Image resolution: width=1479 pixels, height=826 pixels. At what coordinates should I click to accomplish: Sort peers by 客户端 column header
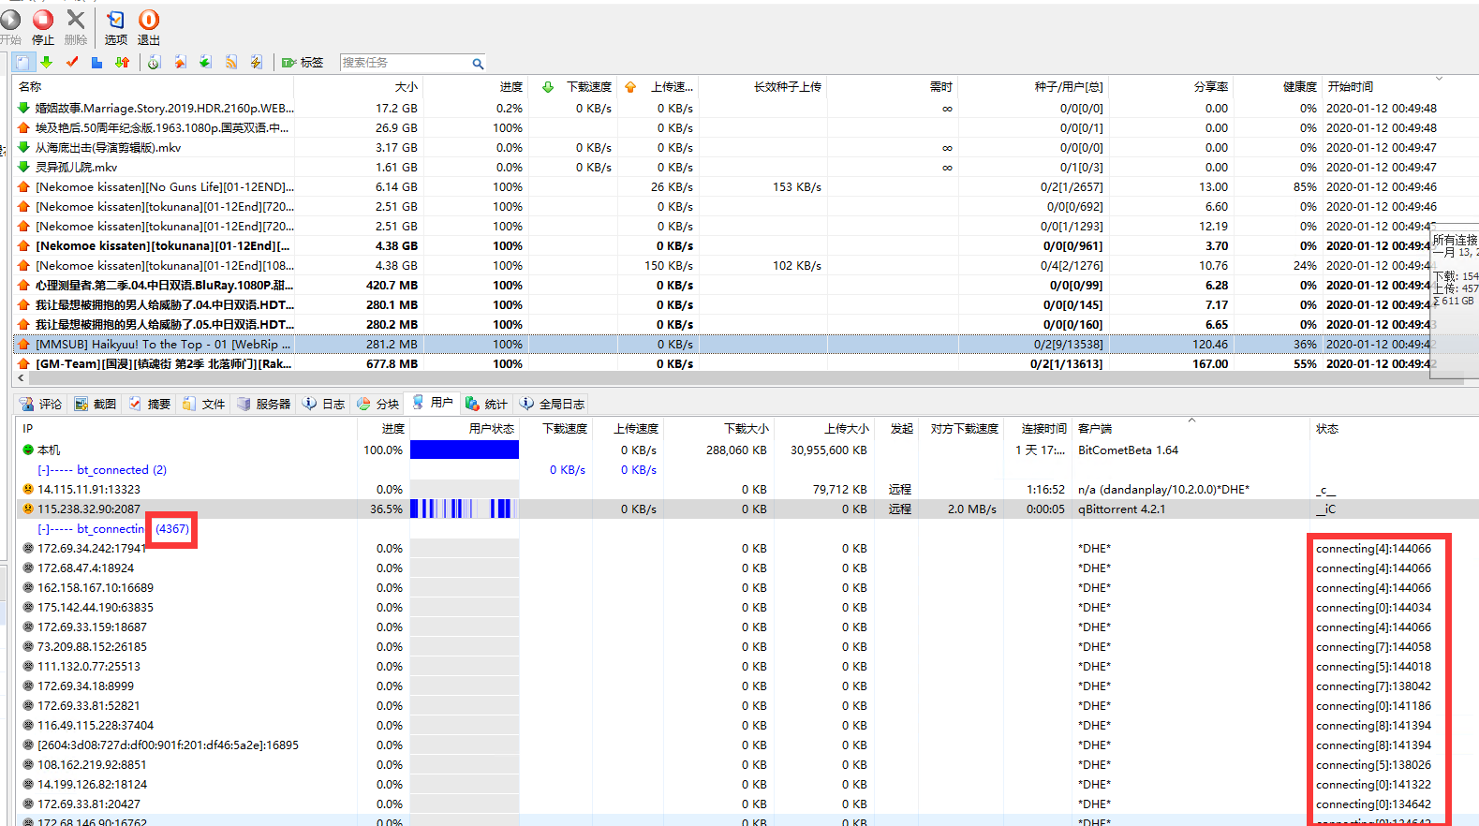point(1094,429)
